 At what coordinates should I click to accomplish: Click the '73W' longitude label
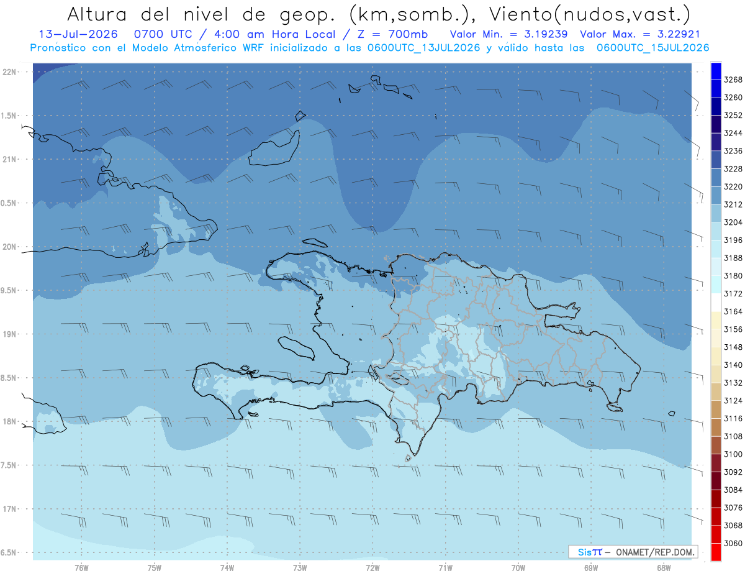pos(300,567)
